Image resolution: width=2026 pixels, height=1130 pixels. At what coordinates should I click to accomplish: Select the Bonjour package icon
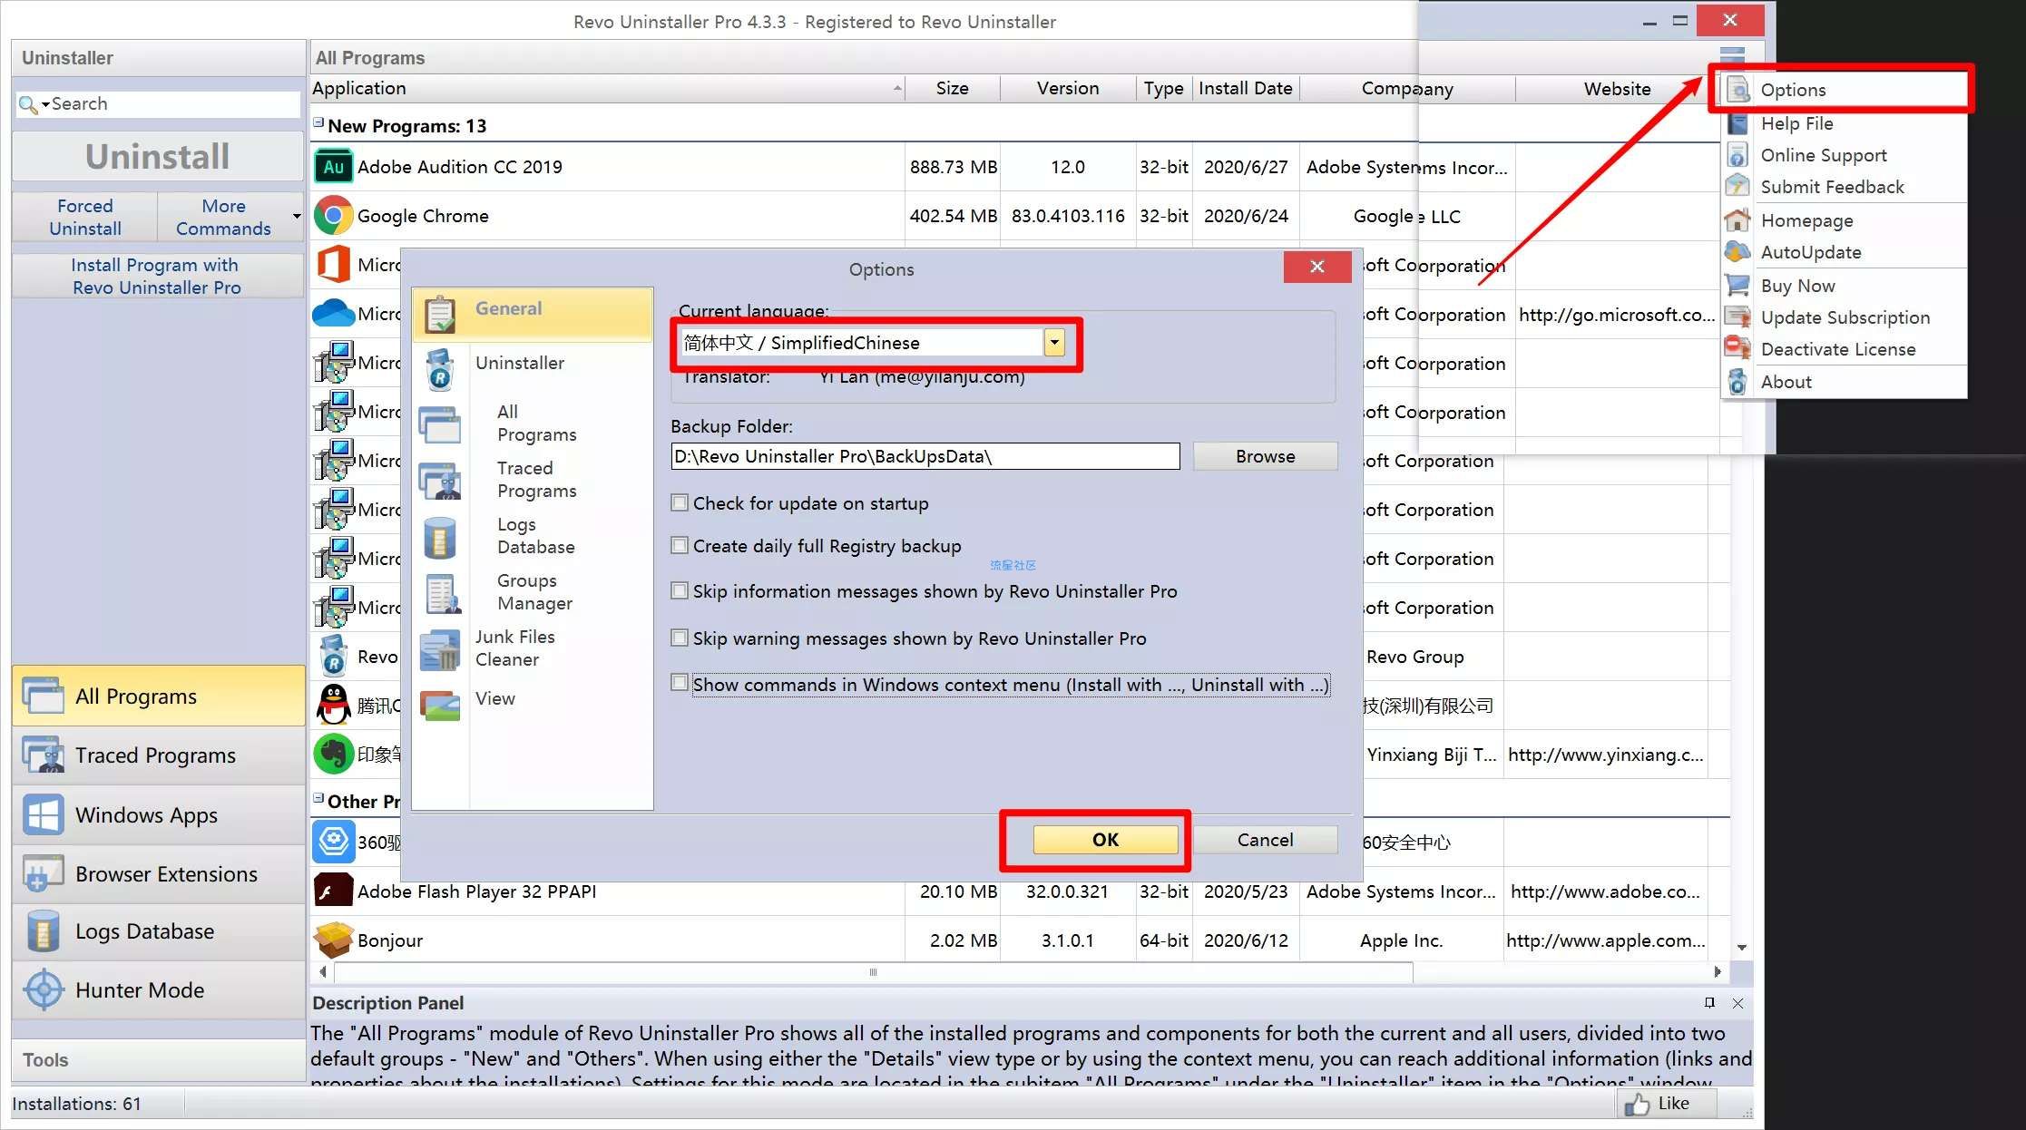tap(333, 940)
